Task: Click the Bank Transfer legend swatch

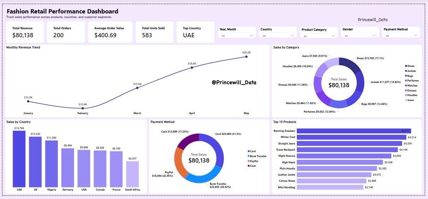Action: [249, 156]
